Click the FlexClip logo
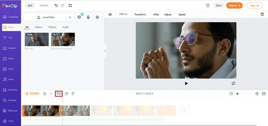This screenshot has width=268, height=126. [x=10, y=5]
